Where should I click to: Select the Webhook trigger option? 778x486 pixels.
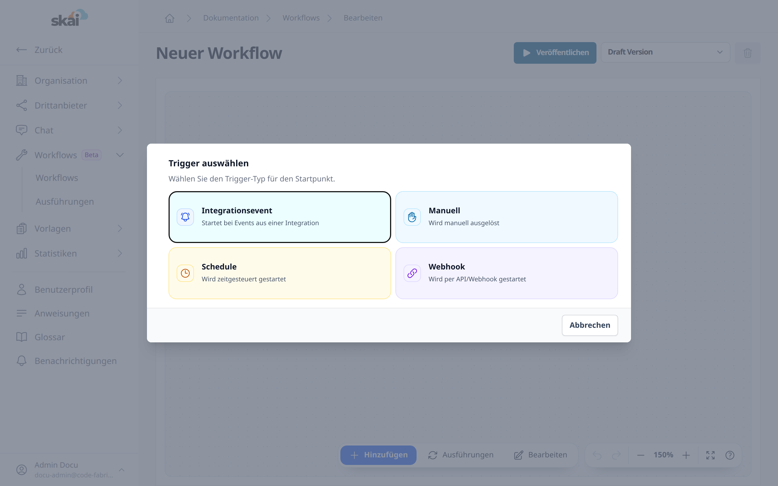coord(507,273)
